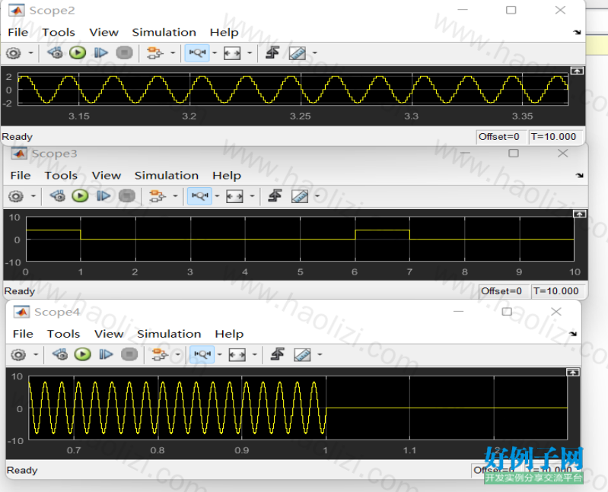Open File menu in Scope2
The height and width of the screenshot is (492, 608).
click(18, 32)
